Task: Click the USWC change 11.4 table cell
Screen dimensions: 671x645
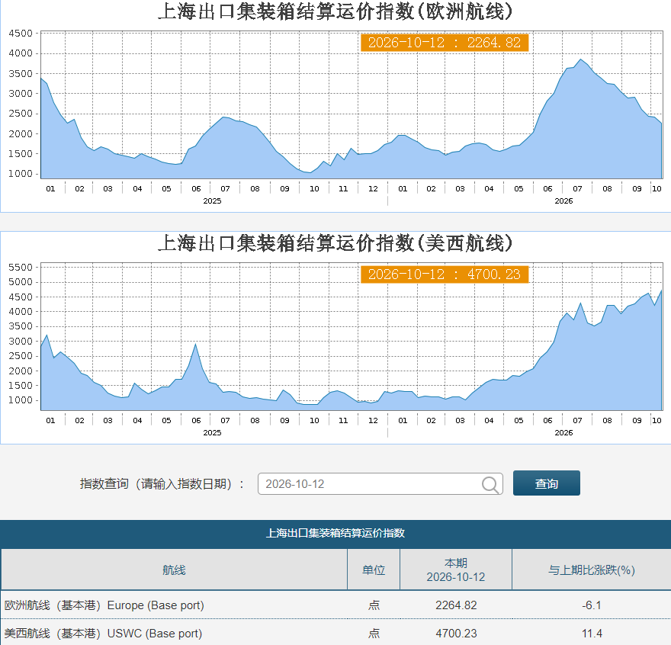Action: pos(592,633)
